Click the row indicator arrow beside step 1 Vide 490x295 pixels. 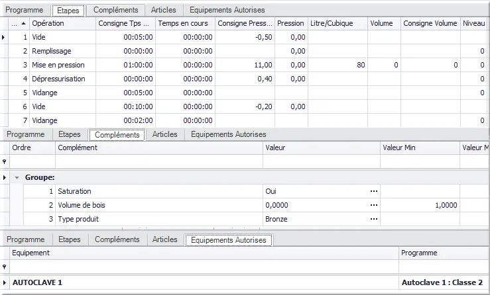(3, 38)
